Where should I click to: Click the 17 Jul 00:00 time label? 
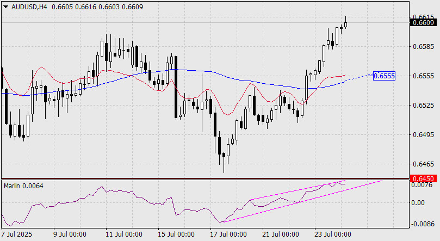coord(228,234)
